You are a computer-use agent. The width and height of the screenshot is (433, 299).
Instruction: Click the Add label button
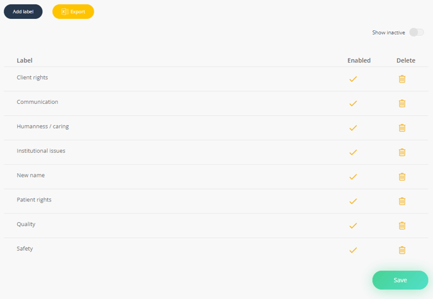[23, 11]
